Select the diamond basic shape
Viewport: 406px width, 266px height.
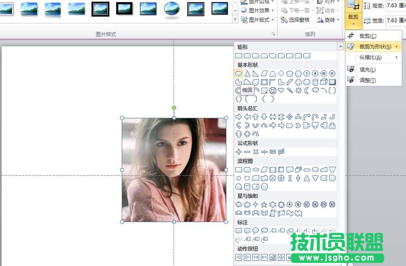(281, 74)
